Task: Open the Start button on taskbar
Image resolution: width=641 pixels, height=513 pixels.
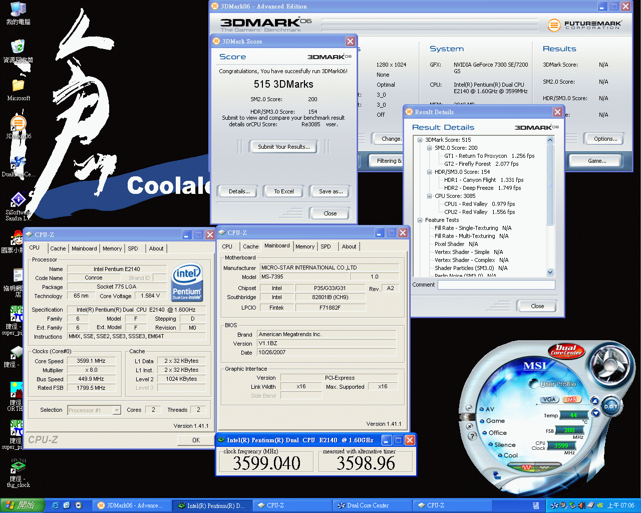Action: click(x=21, y=505)
